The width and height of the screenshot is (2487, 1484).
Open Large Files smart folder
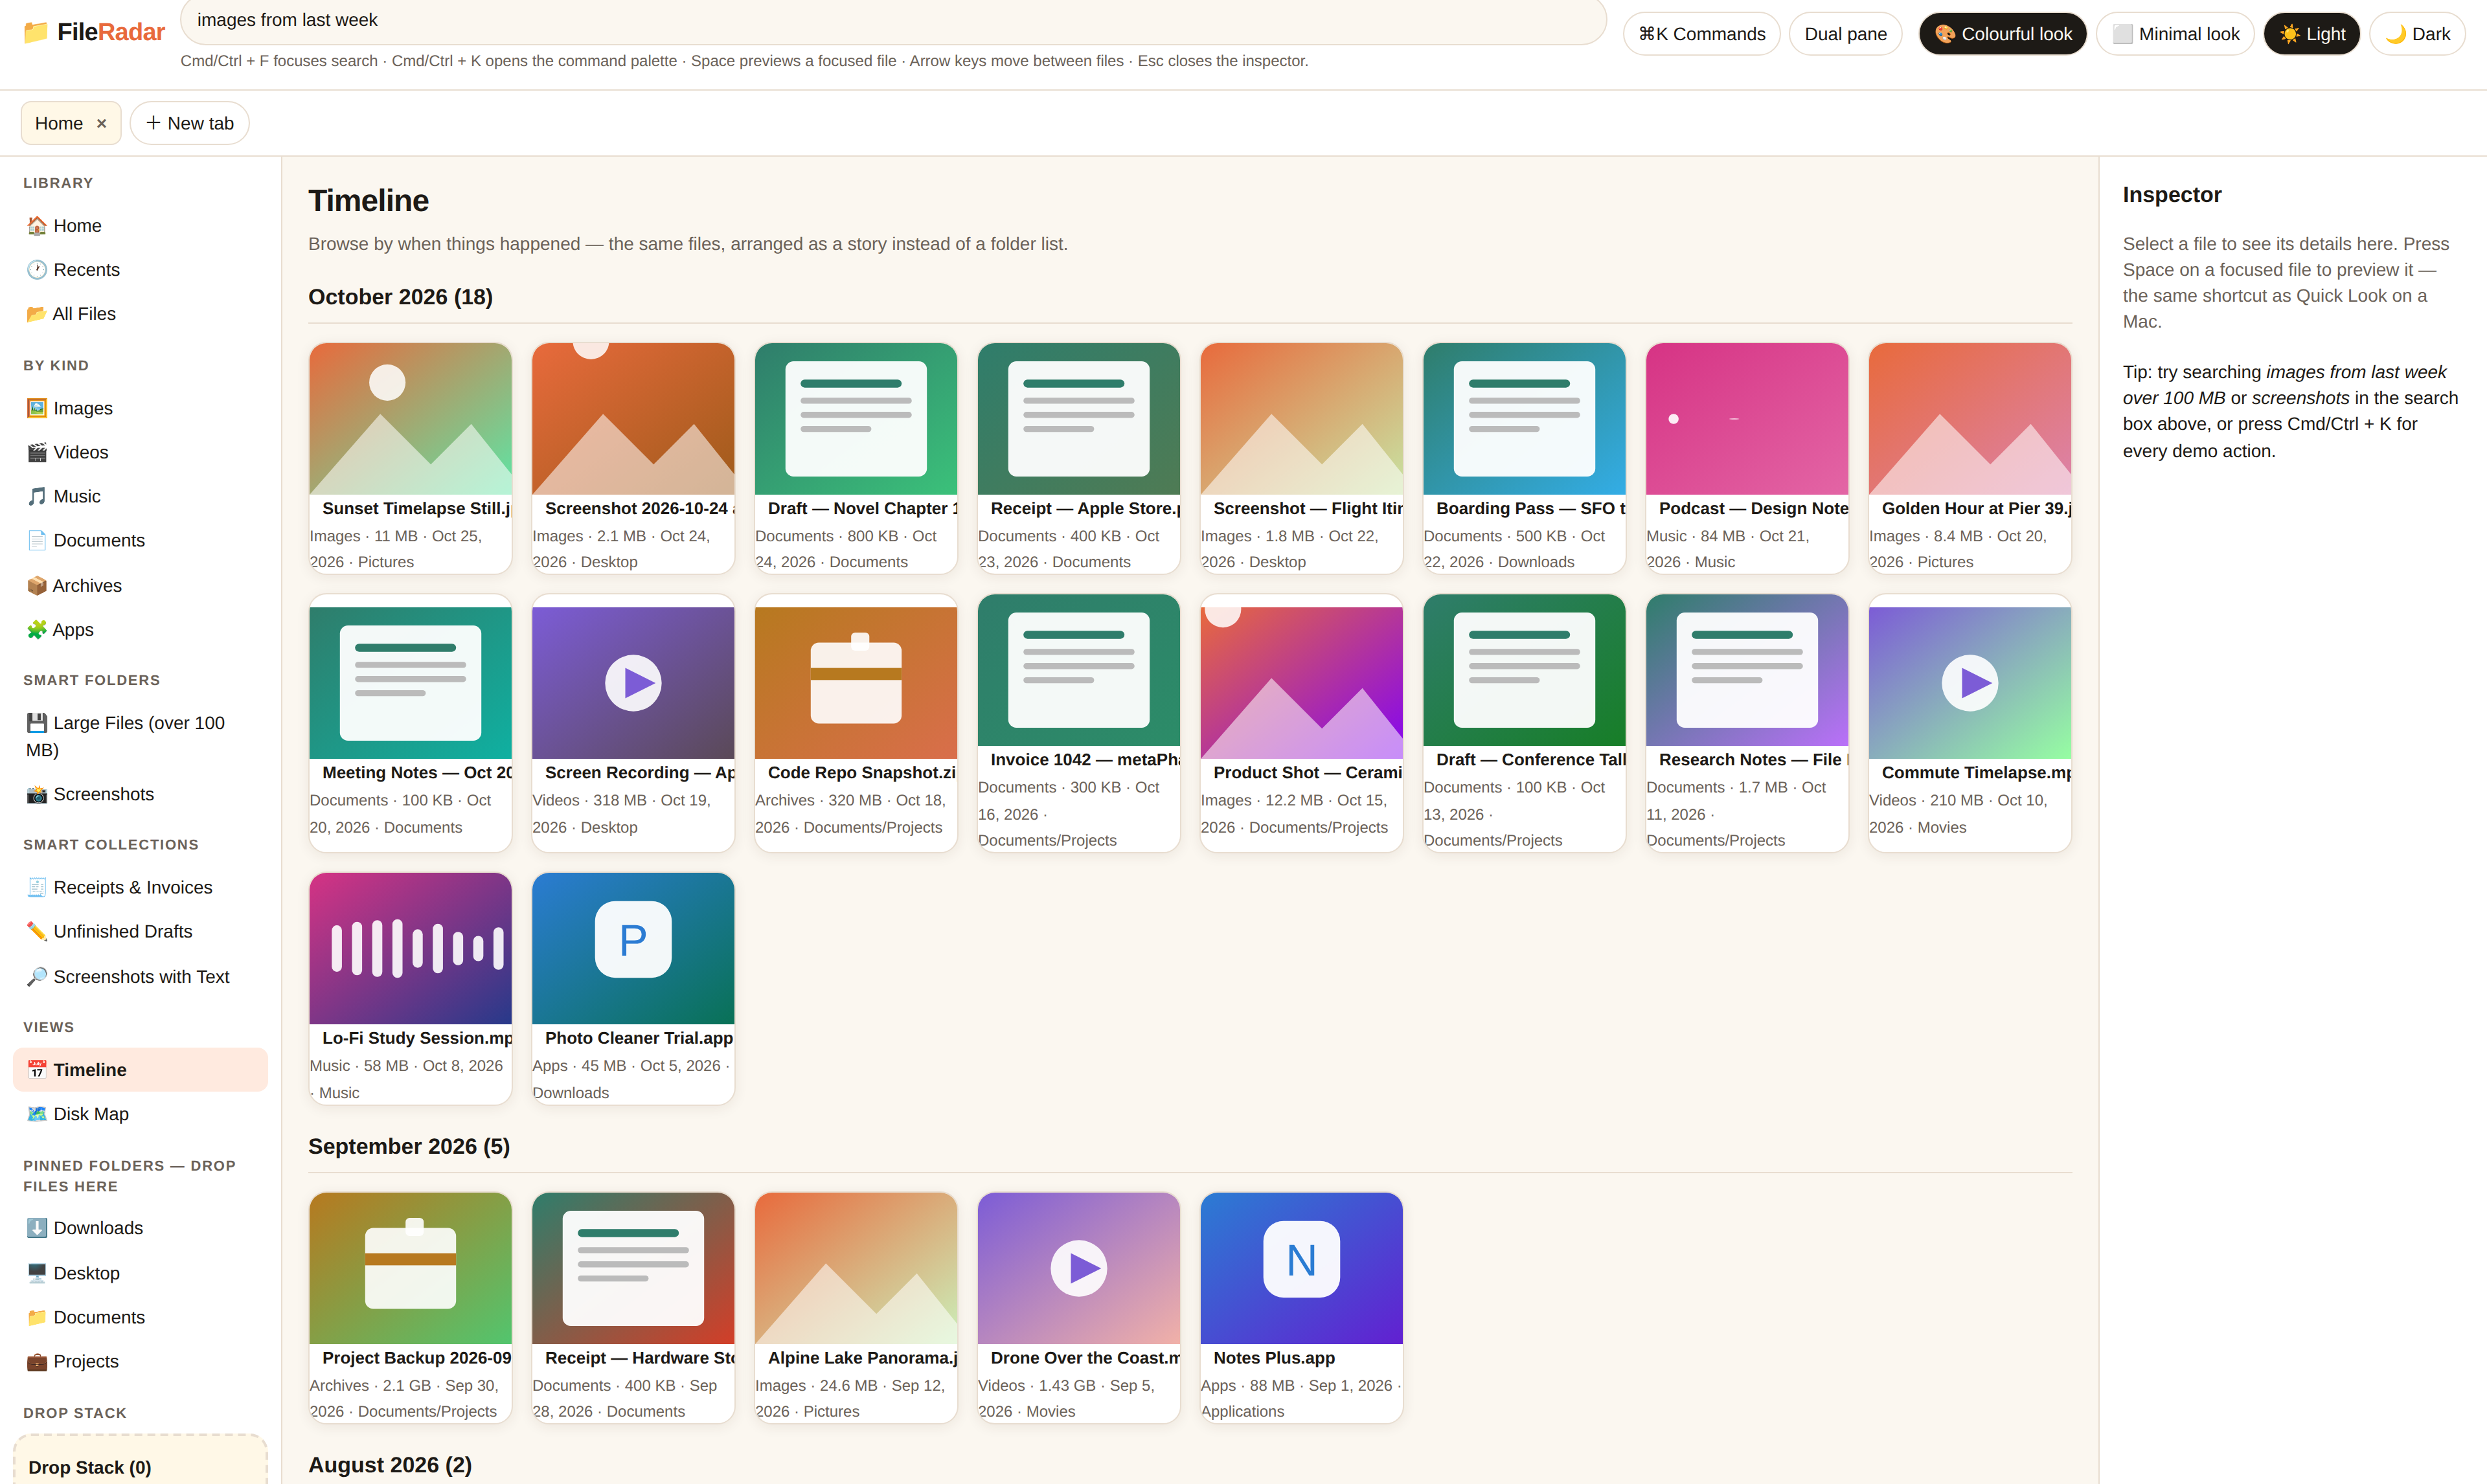[x=140, y=736]
